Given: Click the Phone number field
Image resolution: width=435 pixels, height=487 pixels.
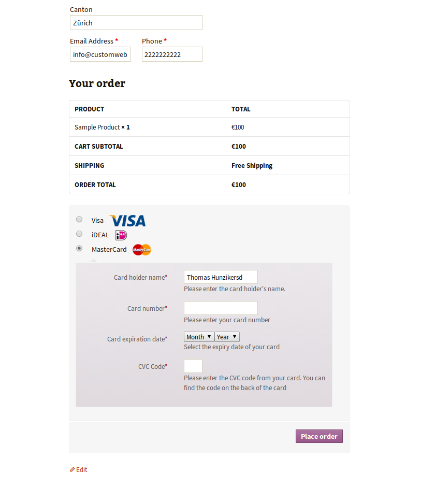Looking at the screenshot, I should pyautogui.click(x=171, y=54).
